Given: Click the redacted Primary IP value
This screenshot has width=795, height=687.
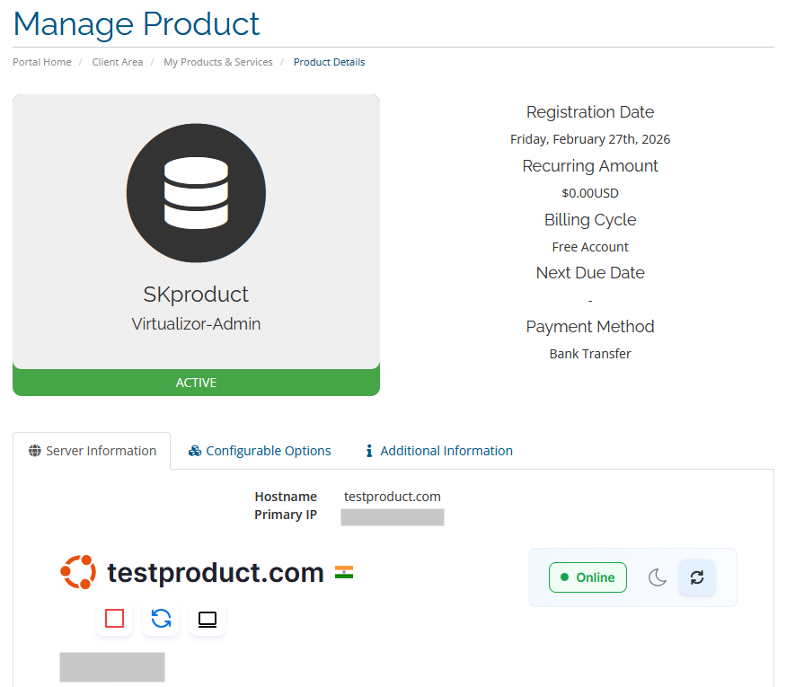Looking at the screenshot, I should [x=393, y=516].
